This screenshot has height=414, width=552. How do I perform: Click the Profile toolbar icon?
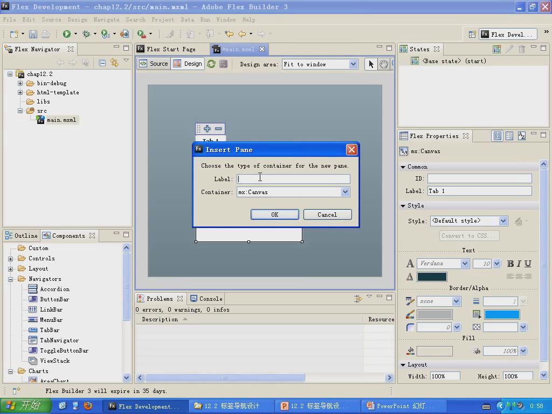(105, 34)
